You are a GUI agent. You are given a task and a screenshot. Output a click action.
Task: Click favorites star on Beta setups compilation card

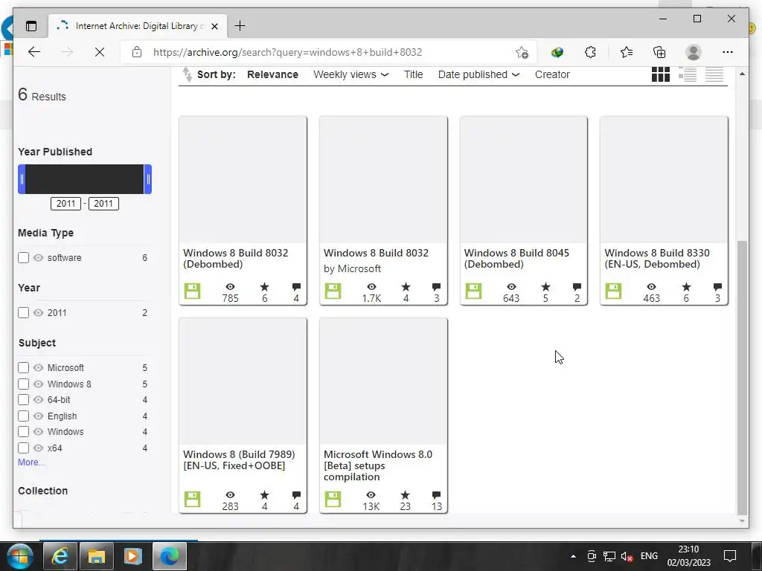tap(405, 494)
